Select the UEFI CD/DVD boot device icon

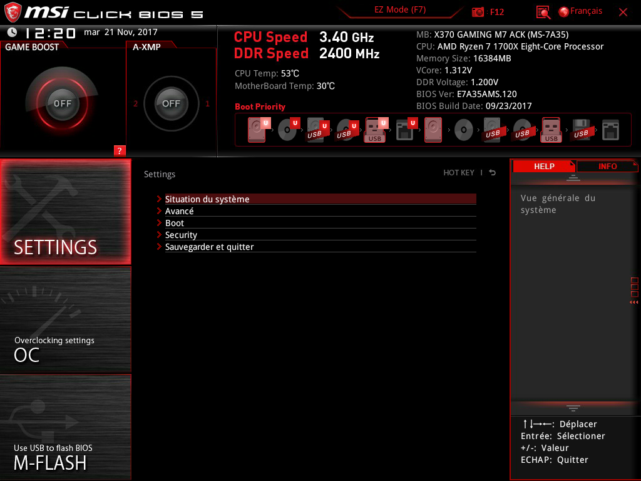[289, 130]
